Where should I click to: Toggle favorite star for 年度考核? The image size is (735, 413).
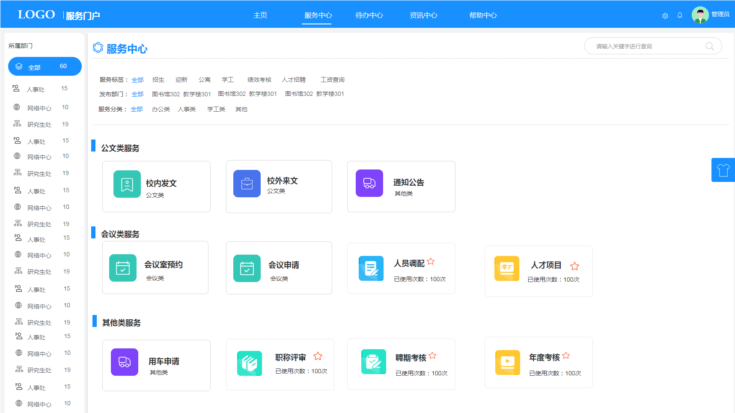point(566,356)
